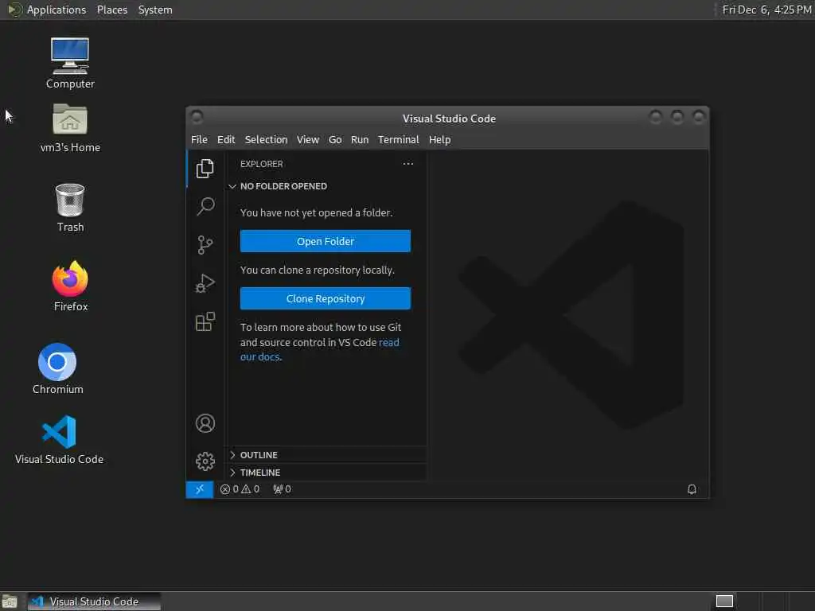Open window menu button in VS Code title bar
The image size is (815, 611).
pyautogui.click(x=197, y=117)
